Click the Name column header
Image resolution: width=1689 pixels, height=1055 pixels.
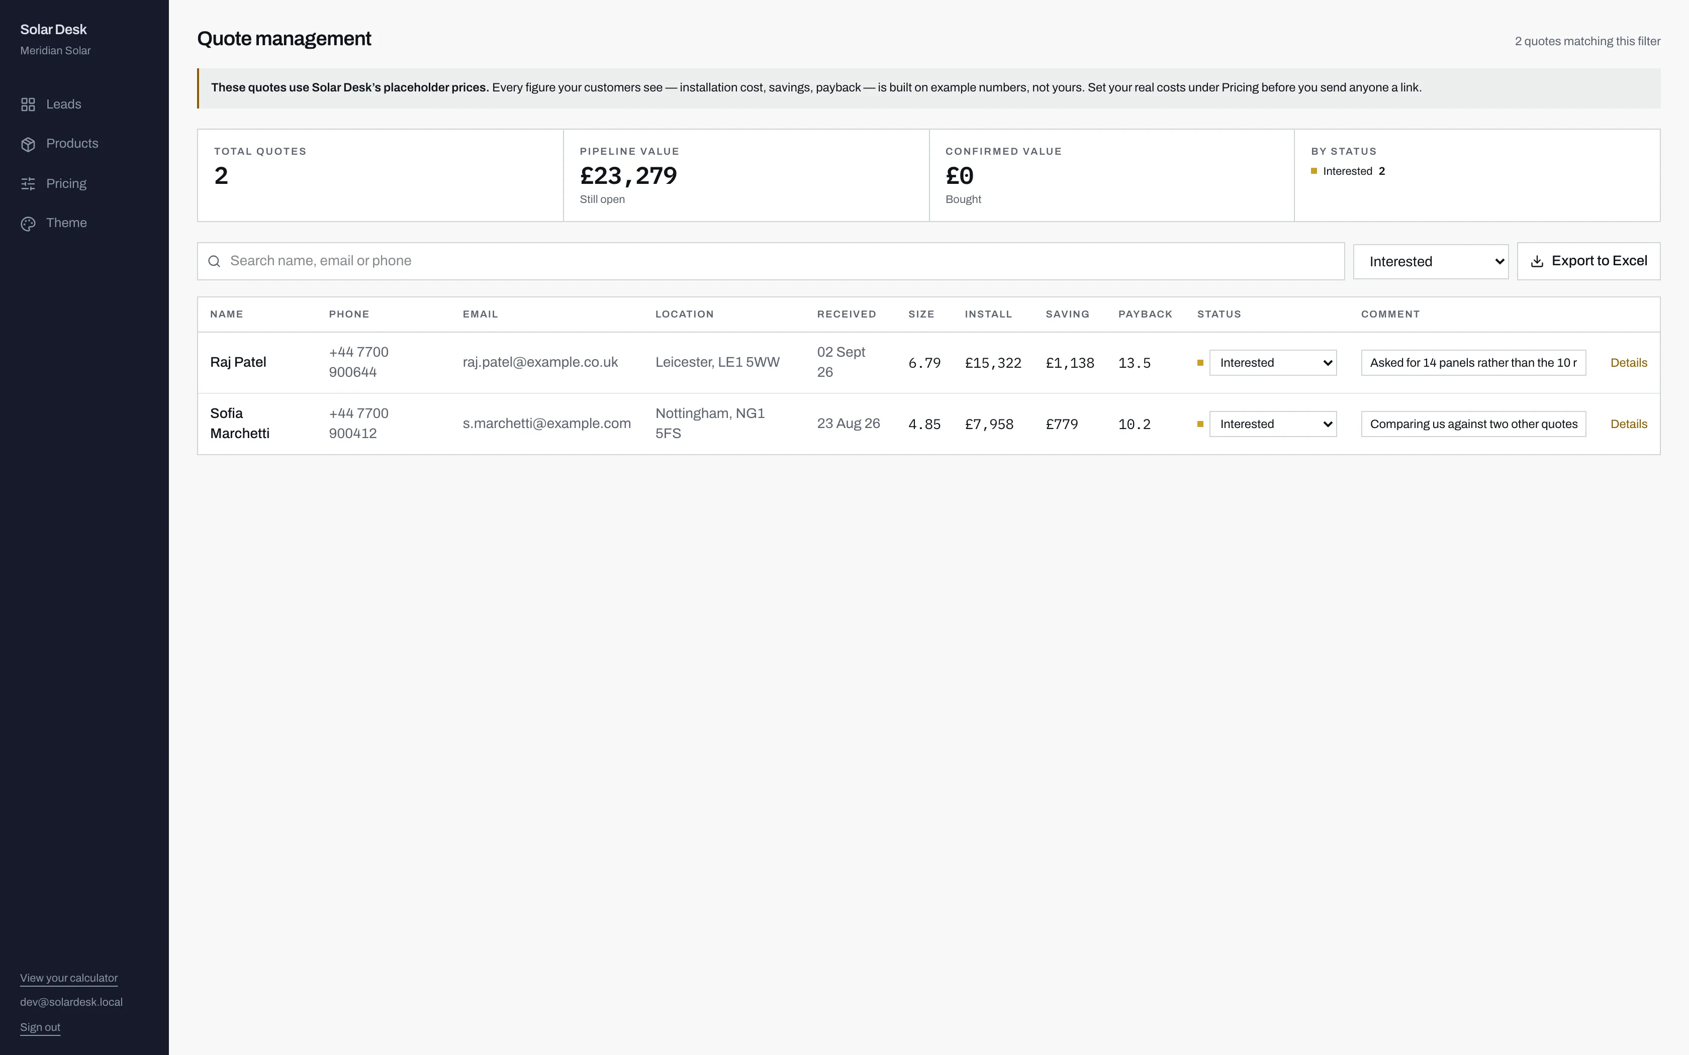227,314
